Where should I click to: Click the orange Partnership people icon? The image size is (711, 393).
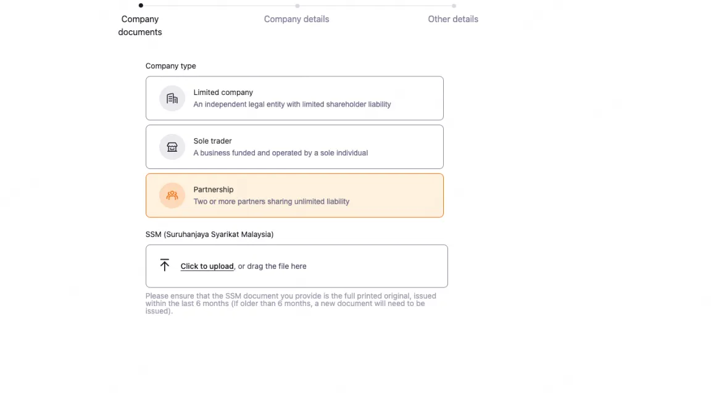(172, 196)
